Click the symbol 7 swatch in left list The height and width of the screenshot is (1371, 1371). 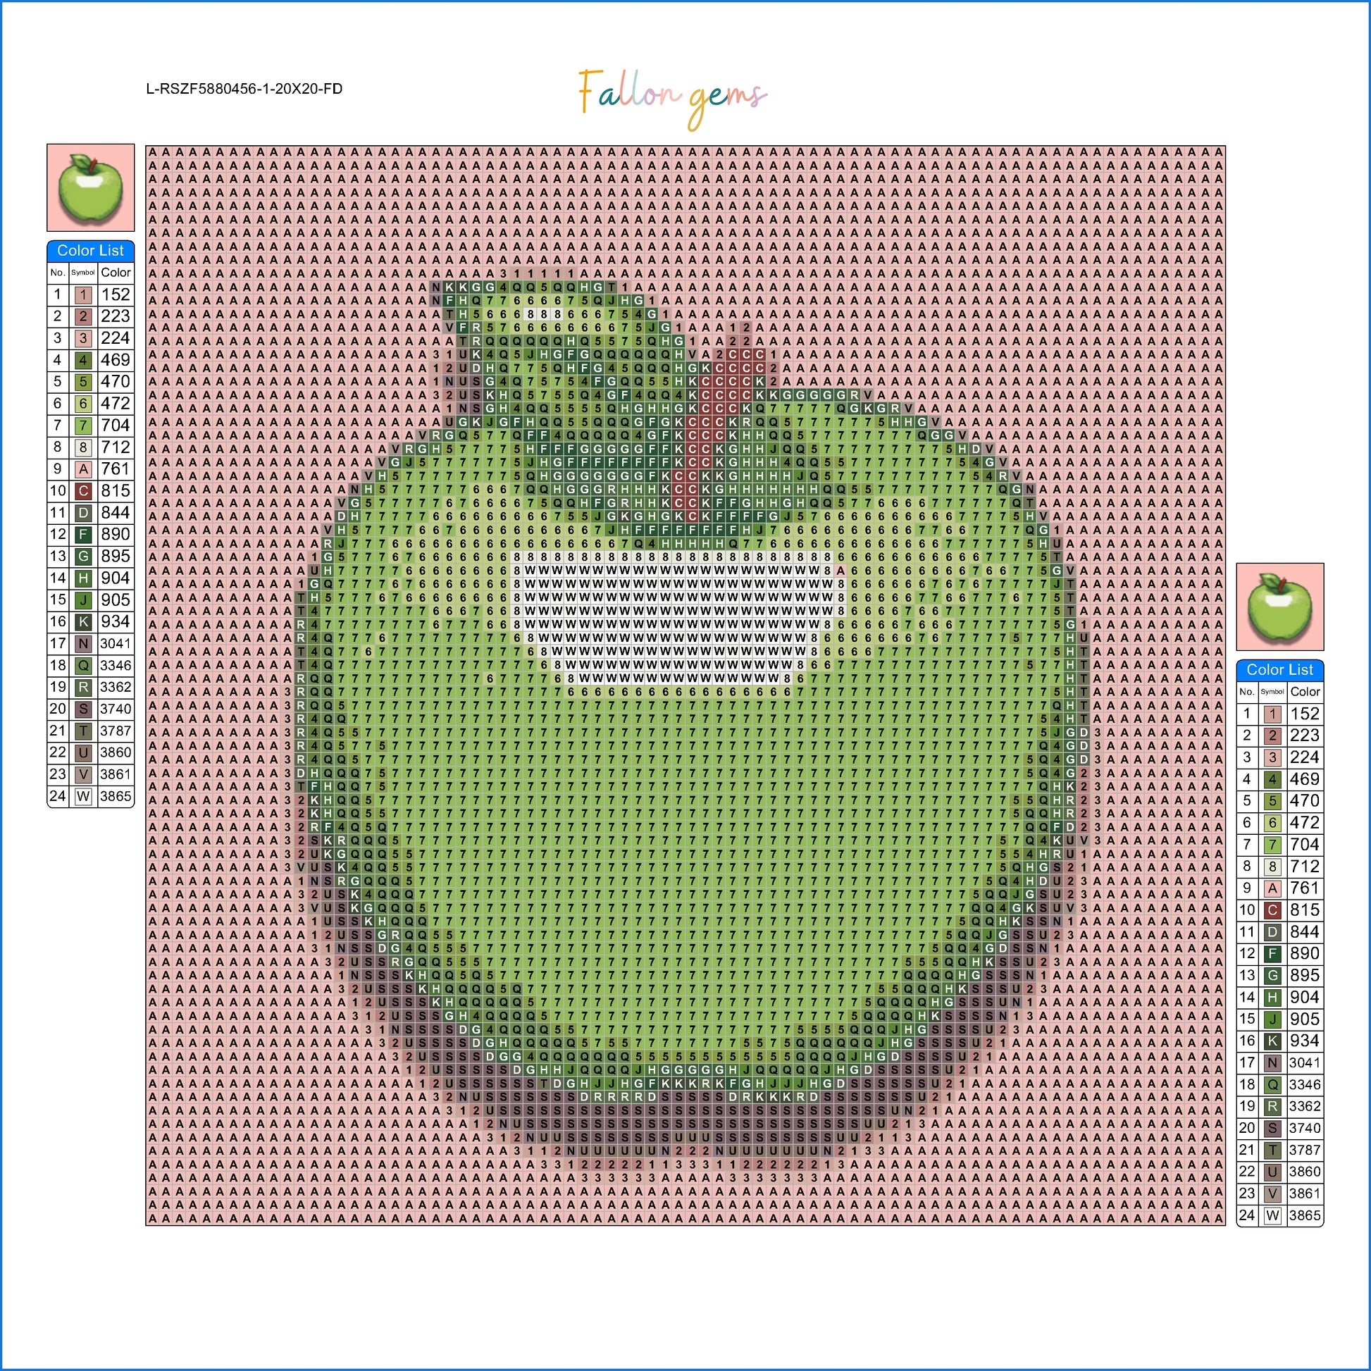(83, 426)
